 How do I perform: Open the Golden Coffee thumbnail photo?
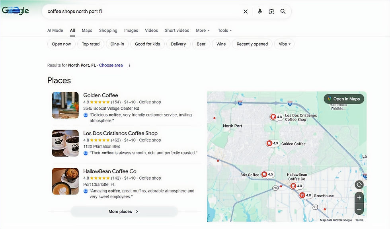(65, 105)
